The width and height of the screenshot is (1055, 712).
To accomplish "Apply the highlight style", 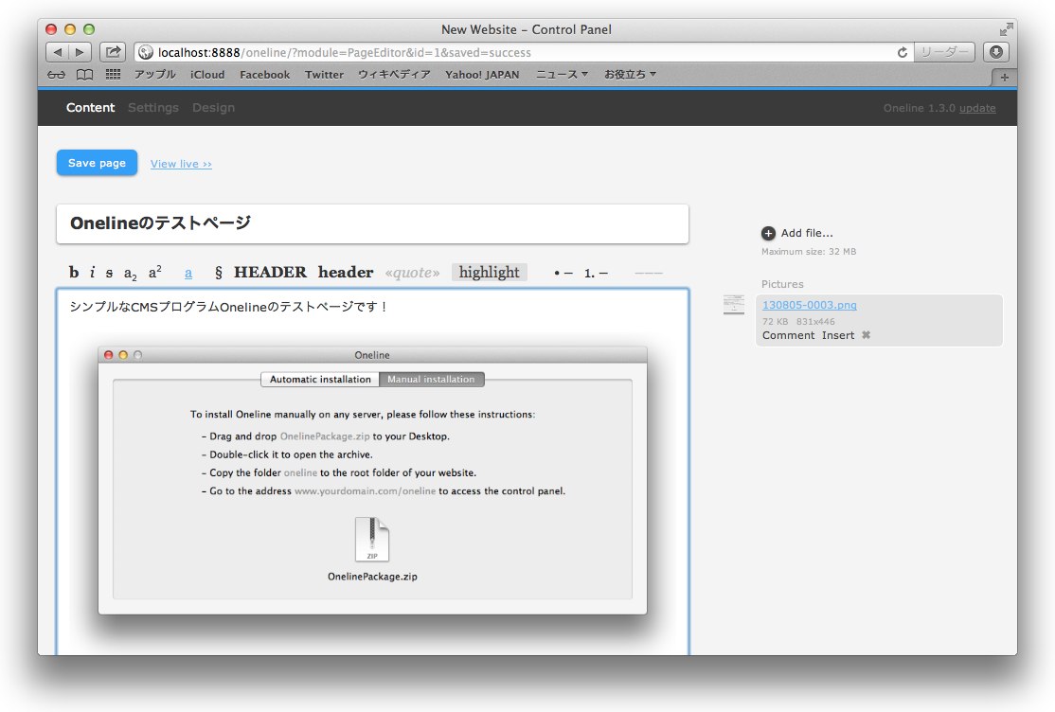I will 490,272.
